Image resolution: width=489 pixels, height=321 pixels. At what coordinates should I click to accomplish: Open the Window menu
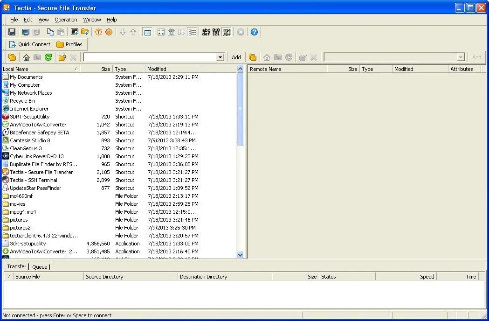(92, 20)
